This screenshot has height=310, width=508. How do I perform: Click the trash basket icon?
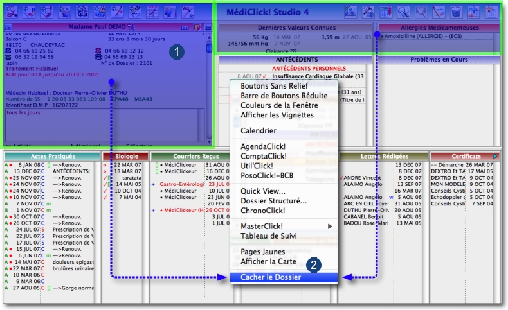point(456,12)
